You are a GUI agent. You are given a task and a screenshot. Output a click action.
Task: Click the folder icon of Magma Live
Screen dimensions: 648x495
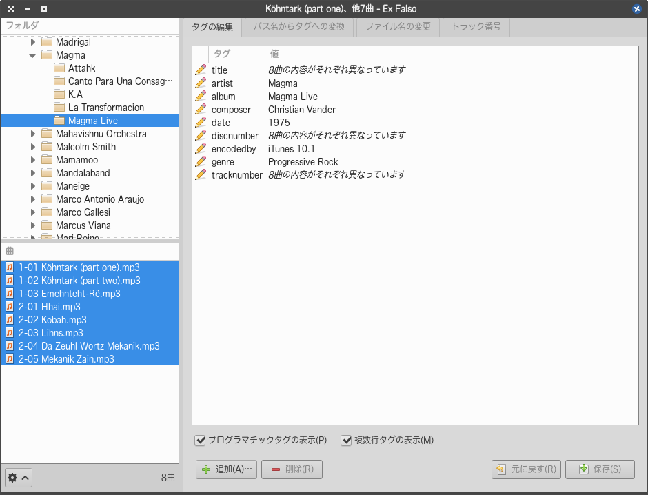[59, 120]
